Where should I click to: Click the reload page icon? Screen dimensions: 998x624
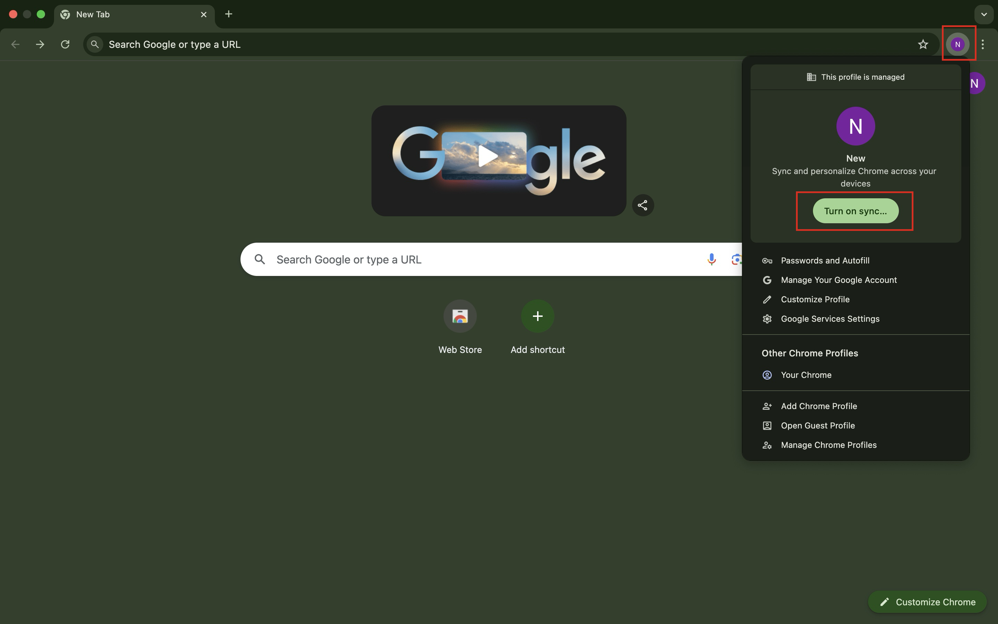[65, 44]
